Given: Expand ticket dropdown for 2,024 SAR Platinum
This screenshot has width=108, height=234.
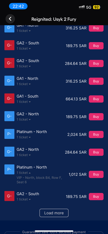Looking at the screenshot, I should coord(24,137).
